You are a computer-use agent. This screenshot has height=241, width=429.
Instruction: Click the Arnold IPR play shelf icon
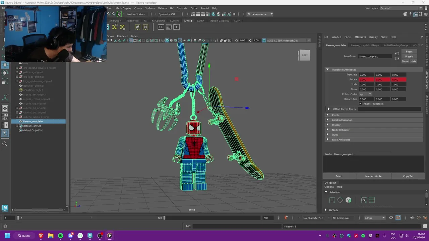point(176,27)
